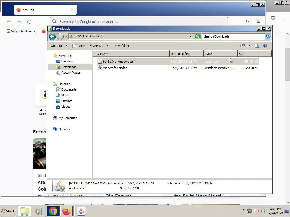Viewport: 290px width, 217px height.
Task: Click Open in explorer toolbar
Action: [x=79, y=46]
